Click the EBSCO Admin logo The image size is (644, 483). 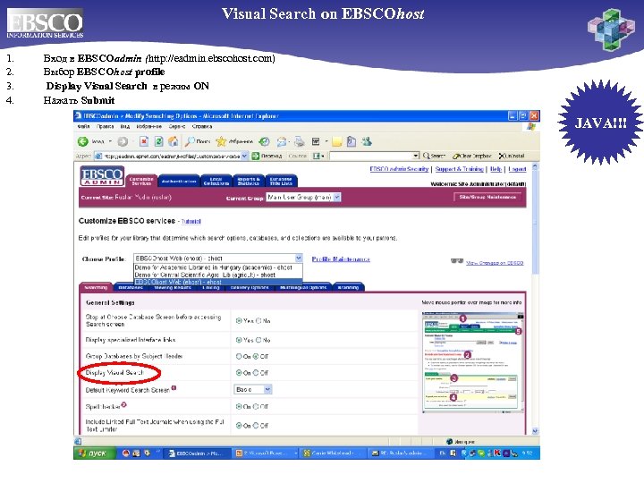pyautogui.click(x=102, y=176)
